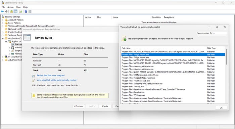Select the Executable Rules node icon
Image resolution: width=235 pixels, height=129 pixels.
pos(13,44)
